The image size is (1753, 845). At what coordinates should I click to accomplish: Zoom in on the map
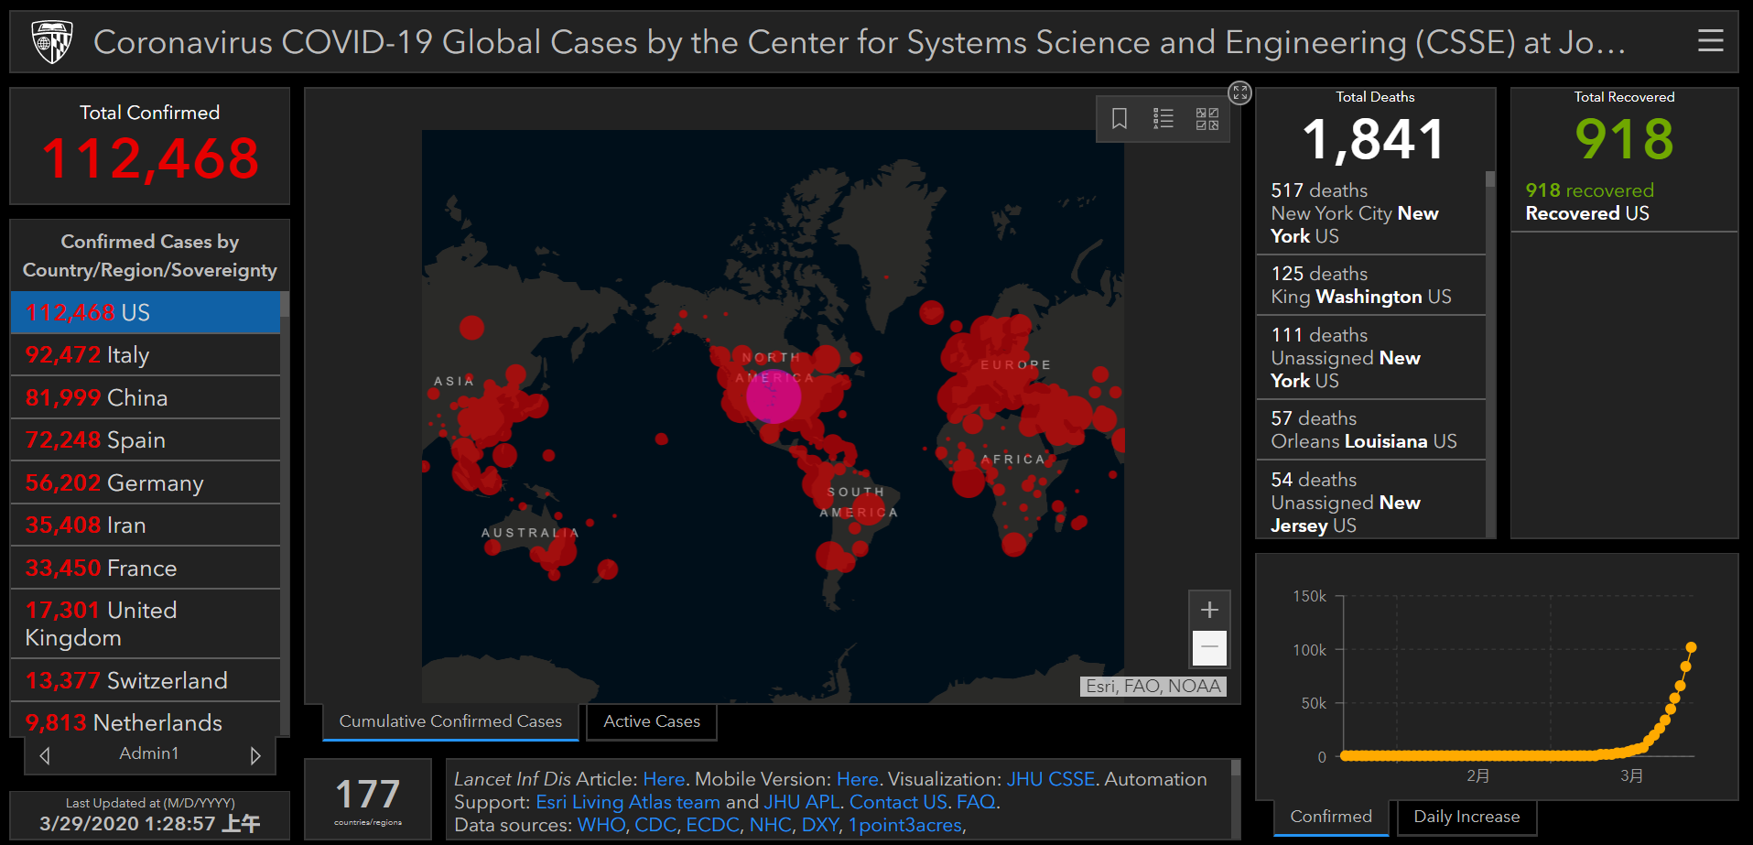click(x=1209, y=610)
